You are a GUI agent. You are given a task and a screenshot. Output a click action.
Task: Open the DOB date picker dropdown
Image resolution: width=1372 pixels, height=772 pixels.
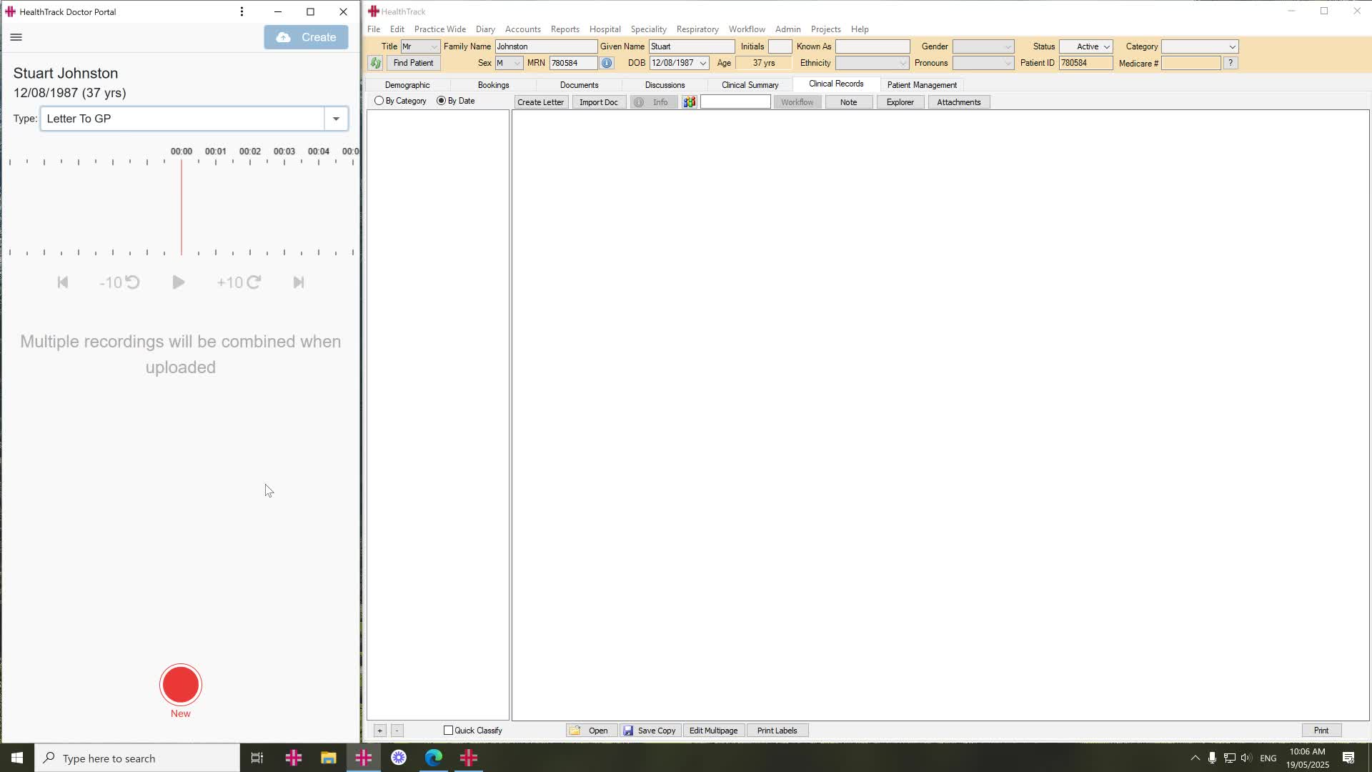[x=703, y=63]
